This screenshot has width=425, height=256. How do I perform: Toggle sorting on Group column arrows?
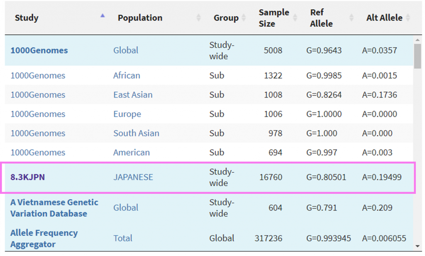pos(244,17)
